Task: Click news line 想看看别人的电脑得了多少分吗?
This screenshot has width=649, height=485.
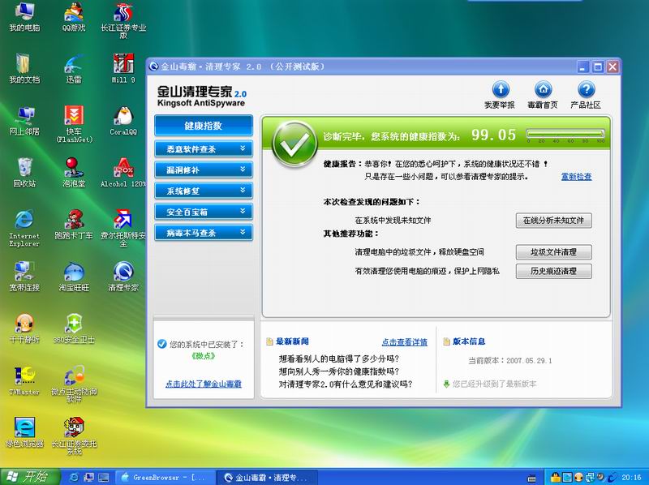Action: click(339, 358)
